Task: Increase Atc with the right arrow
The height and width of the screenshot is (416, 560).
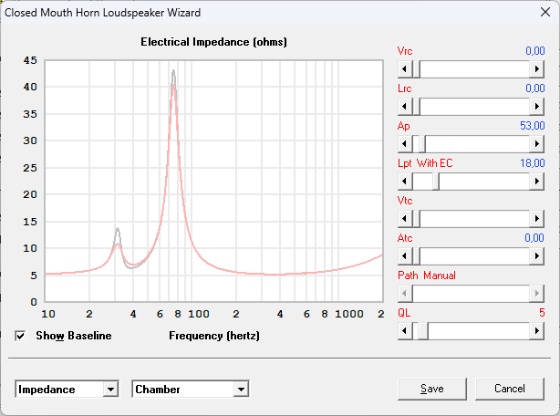Action: pos(536,256)
